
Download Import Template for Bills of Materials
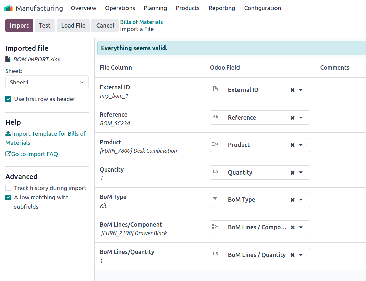[x=46, y=138]
